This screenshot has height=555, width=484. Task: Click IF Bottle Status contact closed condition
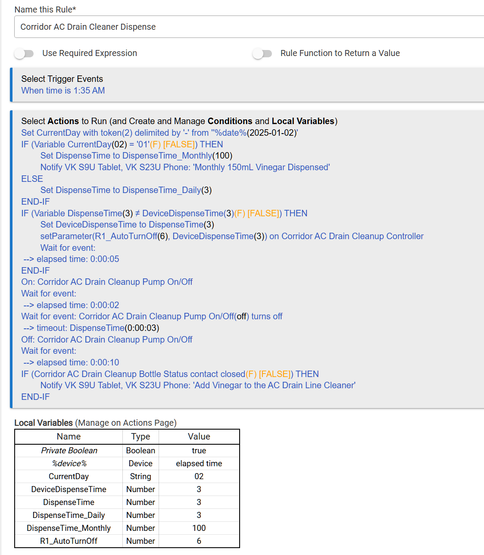pos(170,374)
